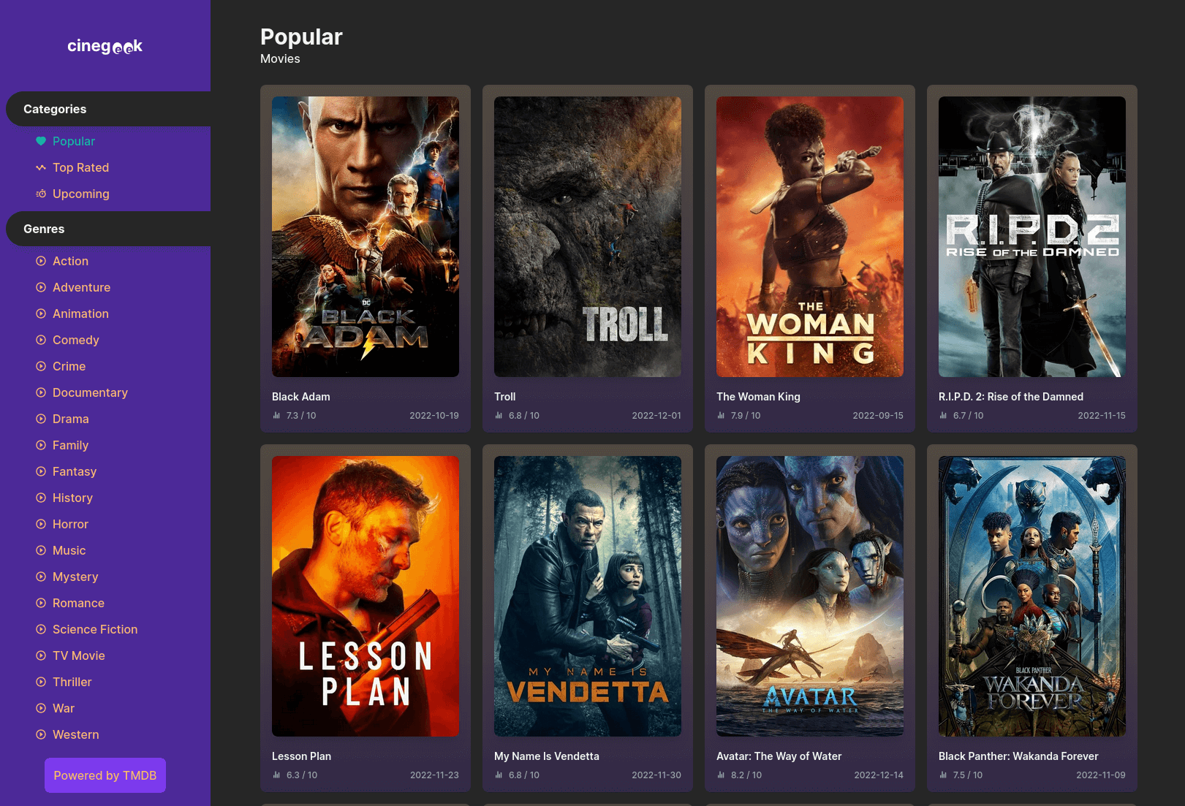
Task: Click the title 'Black Adam'
Action: click(x=301, y=397)
